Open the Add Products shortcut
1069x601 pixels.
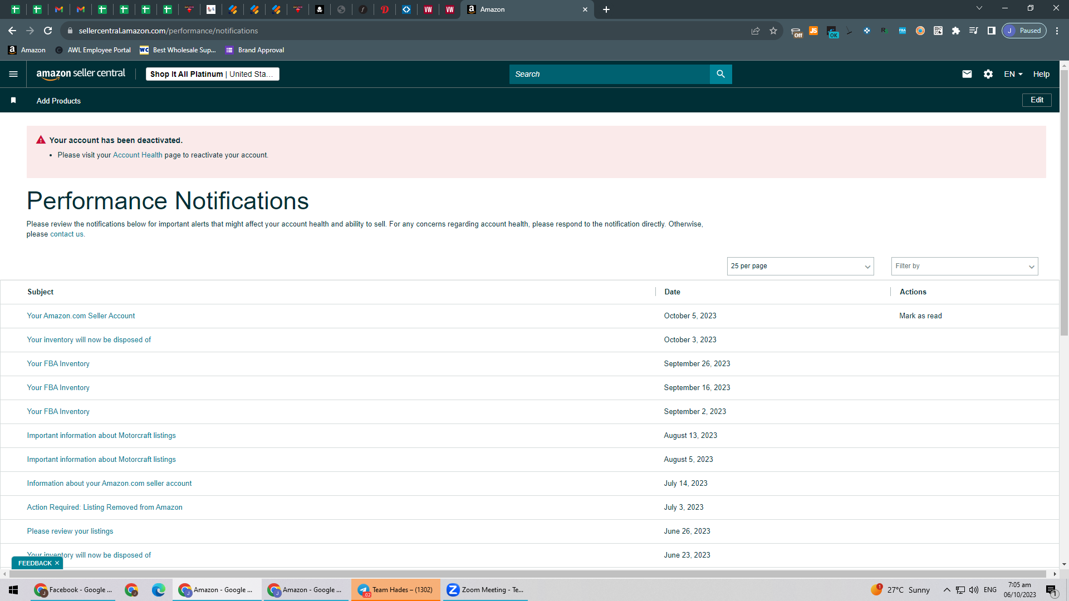click(x=58, y=101)
